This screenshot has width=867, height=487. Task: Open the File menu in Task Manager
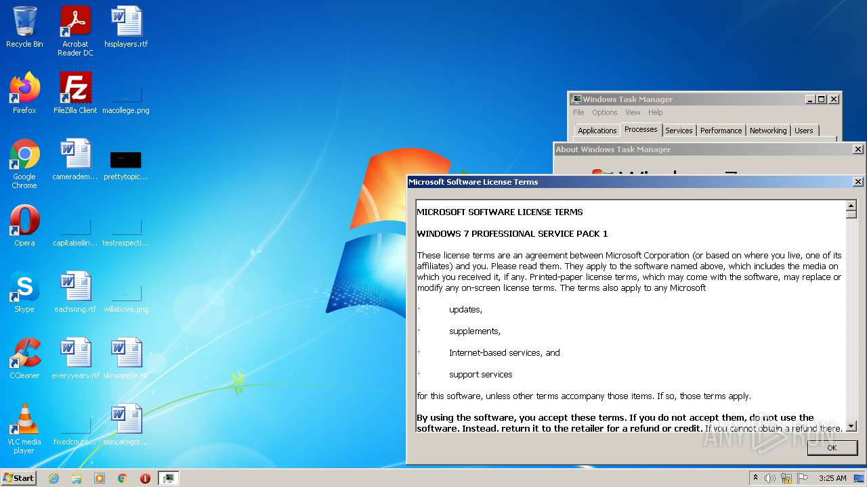(x=578, y=112)
